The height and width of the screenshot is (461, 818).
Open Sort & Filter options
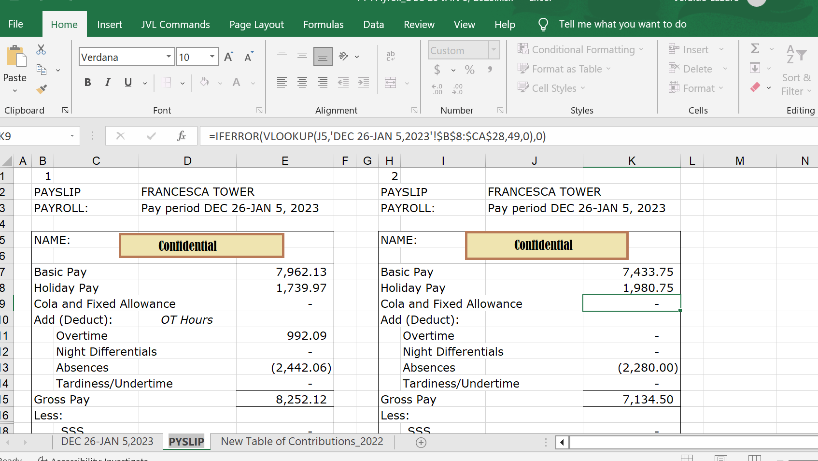tap(797, 71)
